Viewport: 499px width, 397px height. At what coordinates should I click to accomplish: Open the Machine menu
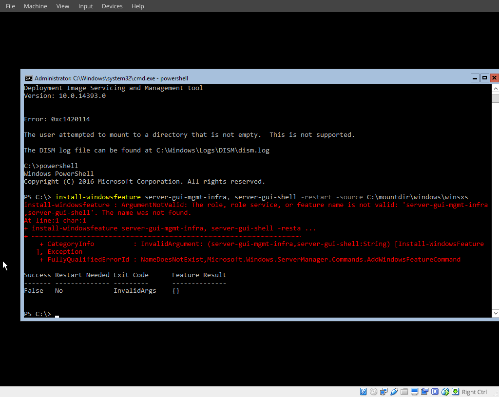[x=35, y=6]
